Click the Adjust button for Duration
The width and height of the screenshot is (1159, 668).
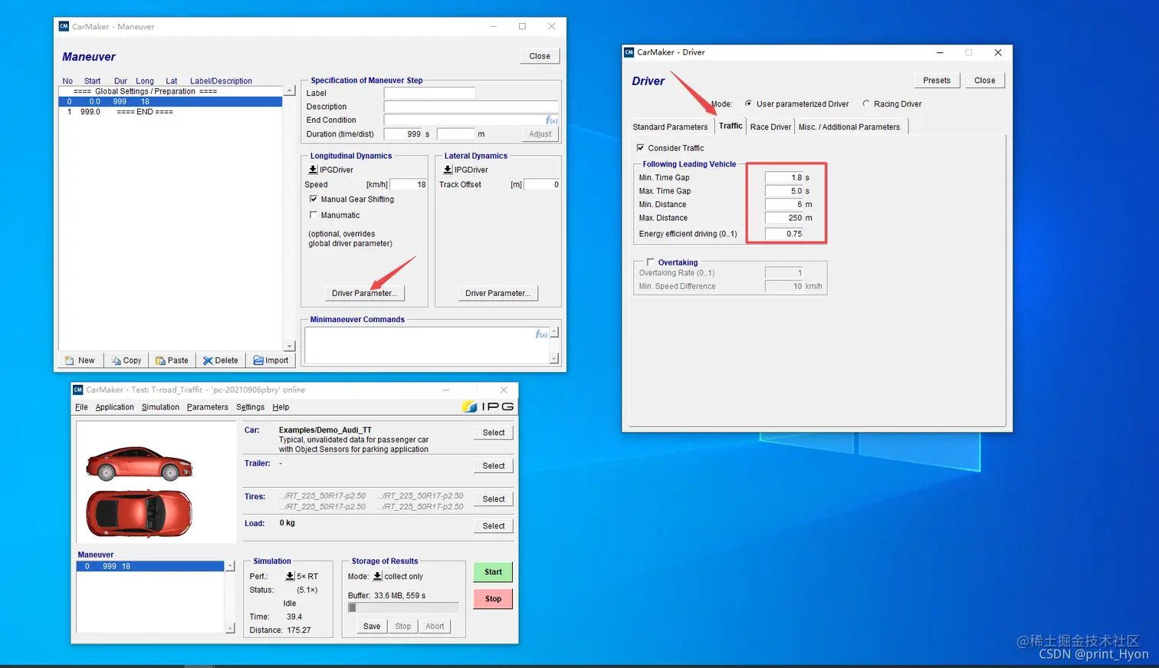click(540, 134)
